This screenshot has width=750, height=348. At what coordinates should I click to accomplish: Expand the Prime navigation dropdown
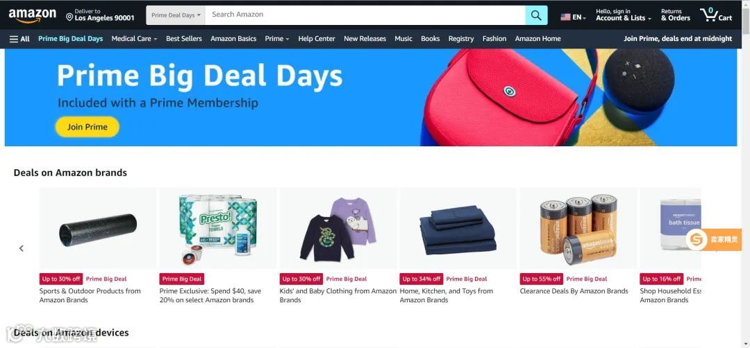(277, 39)
